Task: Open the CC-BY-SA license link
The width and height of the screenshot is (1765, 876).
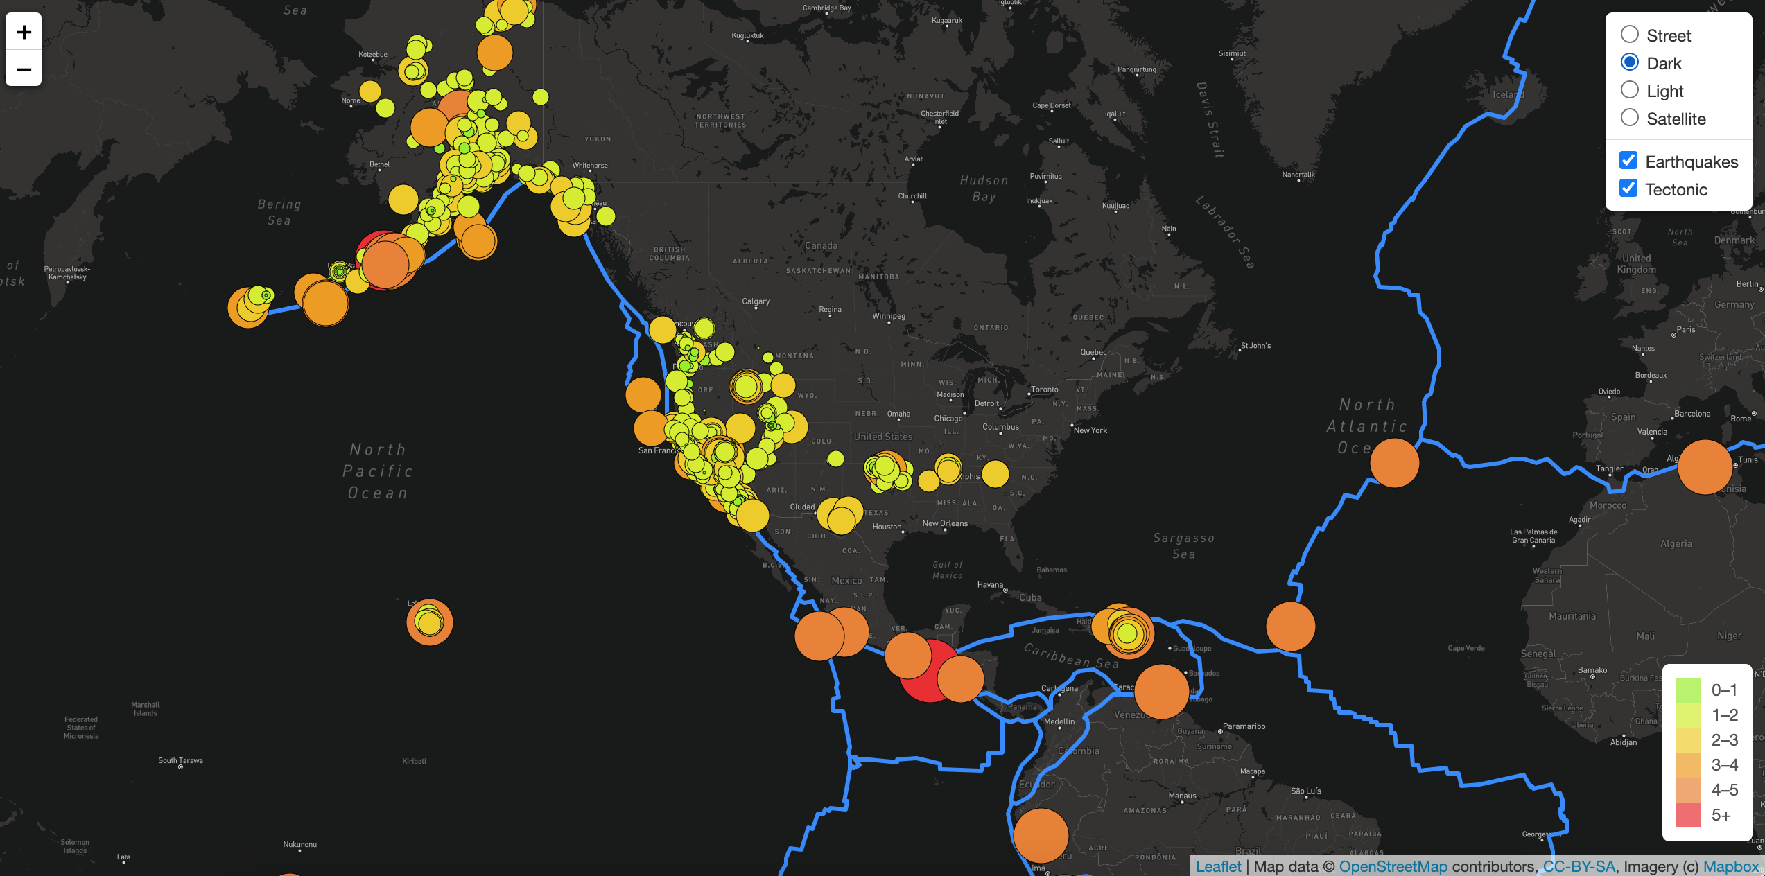Action: point(1579,866)
